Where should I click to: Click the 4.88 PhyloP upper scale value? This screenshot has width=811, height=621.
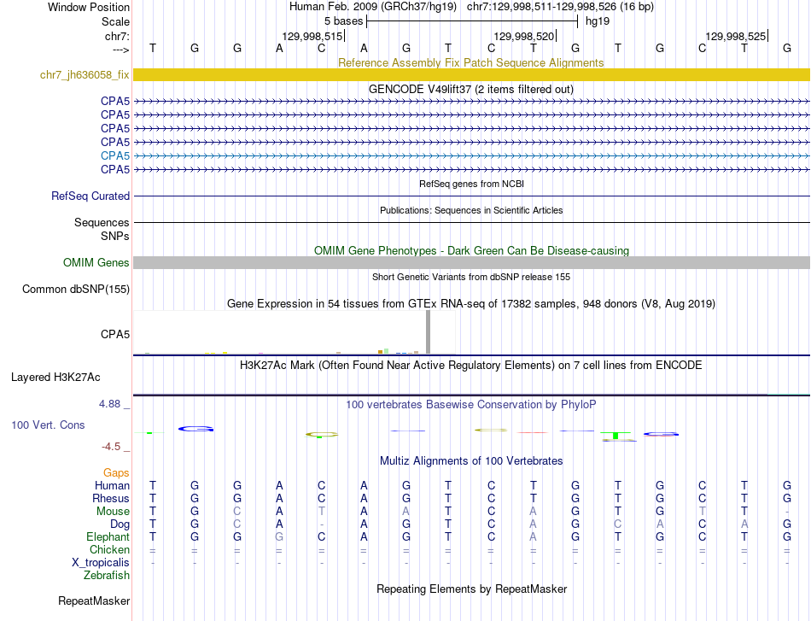pyautogui.click(x=109, y=404)
